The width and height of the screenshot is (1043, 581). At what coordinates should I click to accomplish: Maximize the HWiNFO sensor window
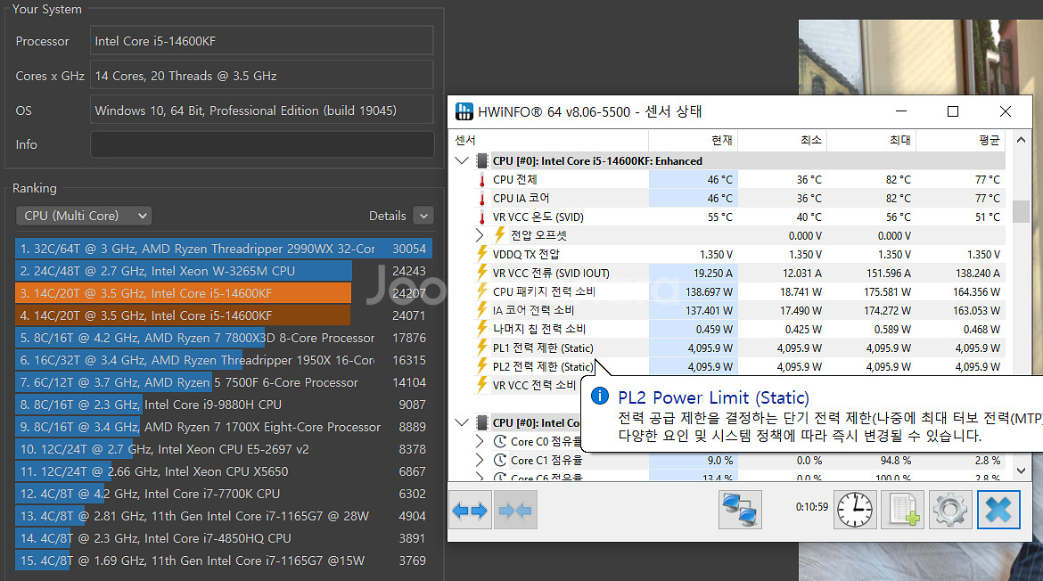pos(953,111)
